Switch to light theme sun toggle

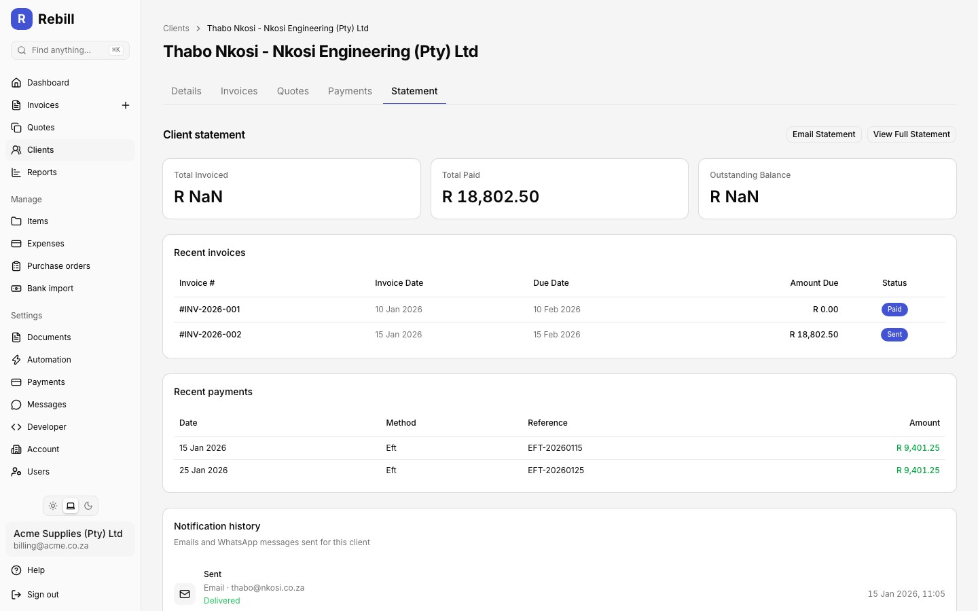click(53, 506)
